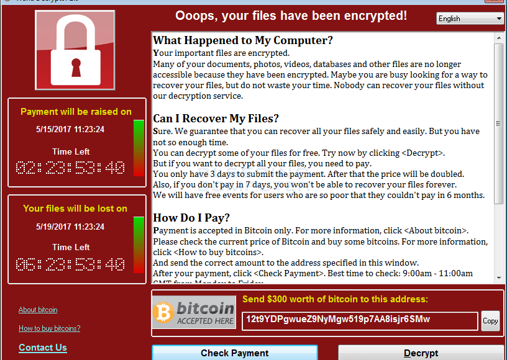Open the 'How to buy bitcoins?' link
Screen dimensions: 507x360
pos(50,328)
